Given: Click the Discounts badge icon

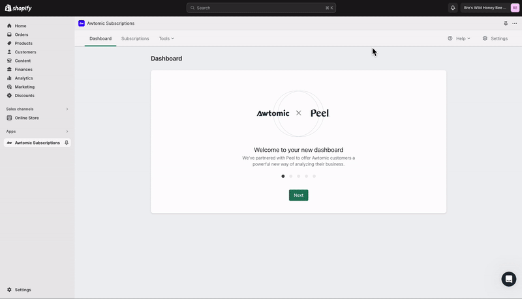Looking at the screenshot, I should click(9, 95).
